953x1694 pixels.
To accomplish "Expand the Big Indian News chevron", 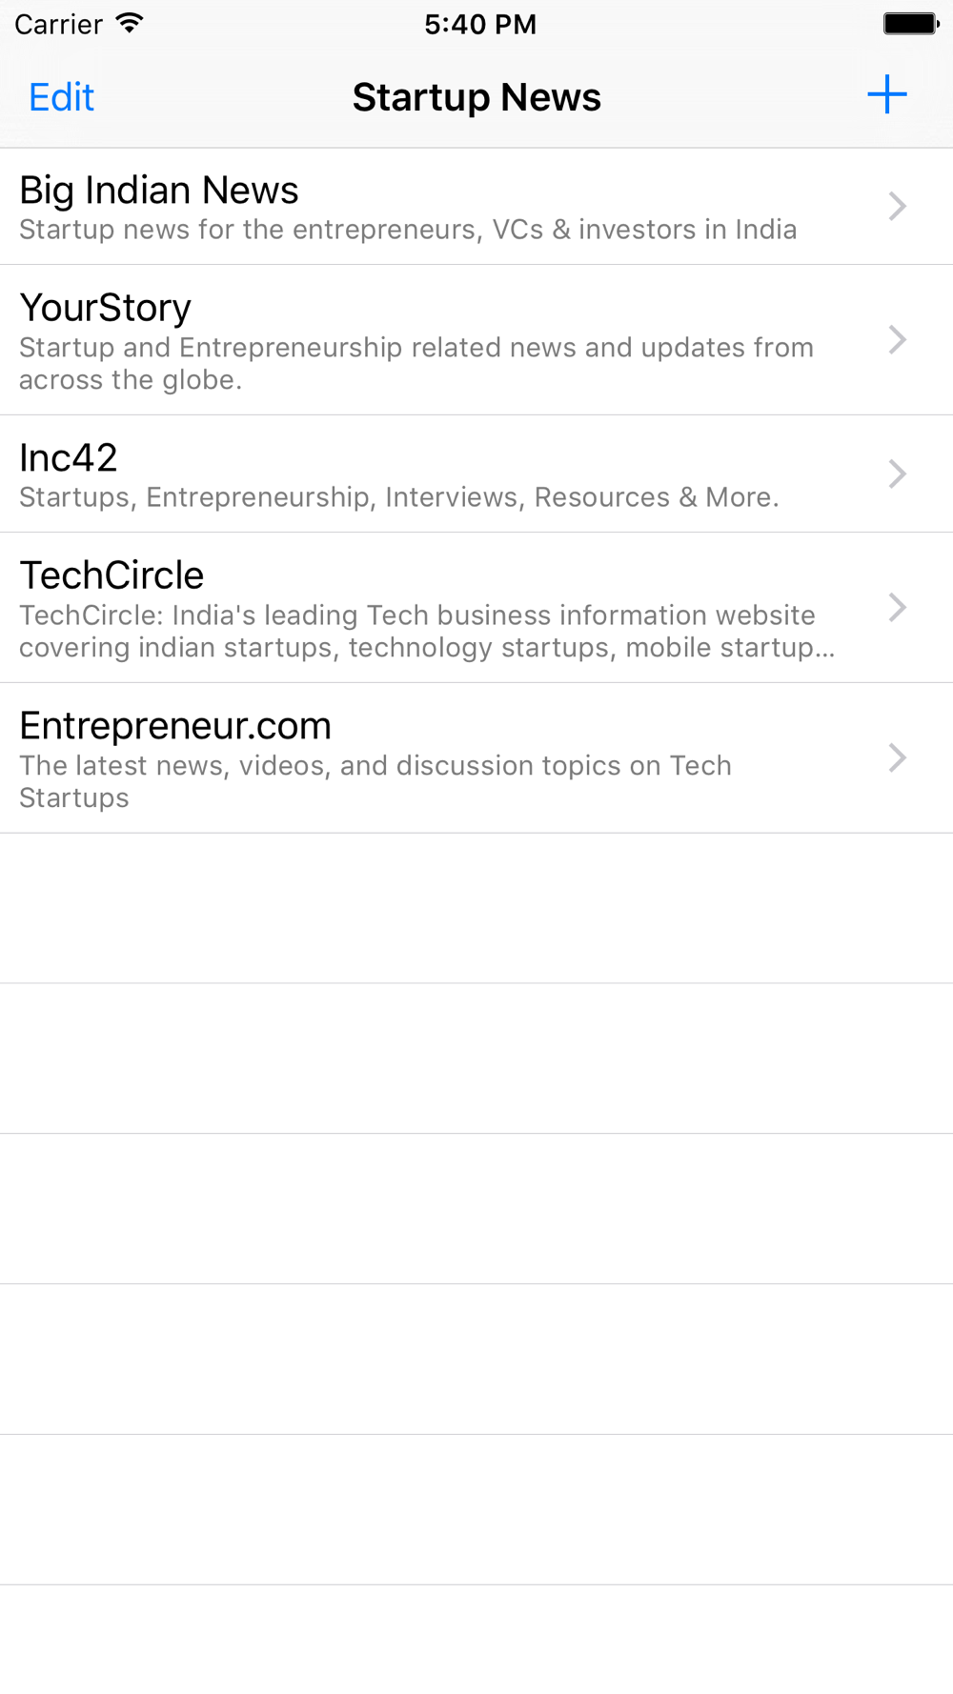I will [897, 207].
